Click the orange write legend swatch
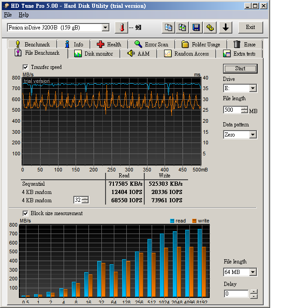283x308 pixels. pyautogui.click(x=195, y=221)
